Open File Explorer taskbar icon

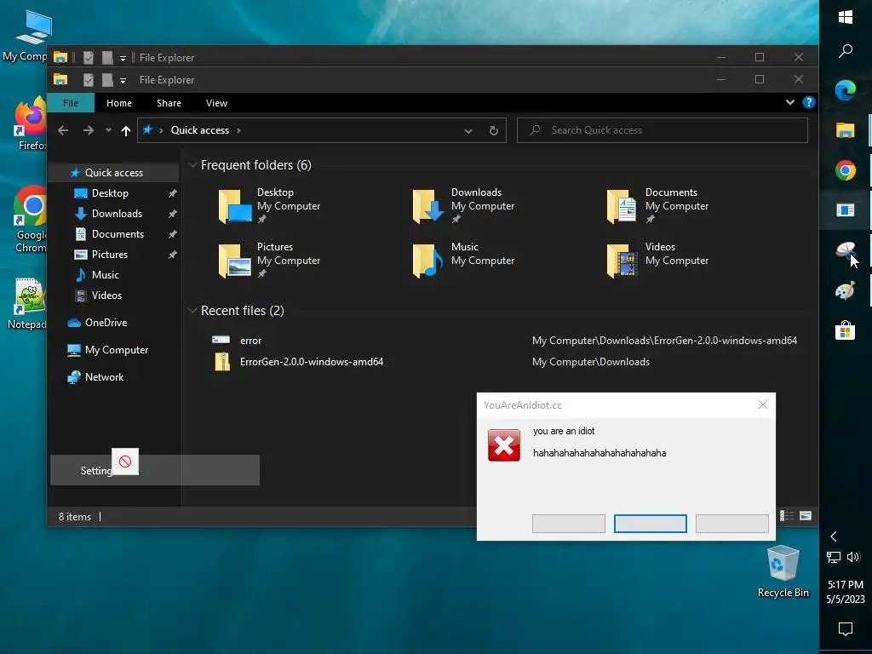pyautogui.click(x=846, y=130)
